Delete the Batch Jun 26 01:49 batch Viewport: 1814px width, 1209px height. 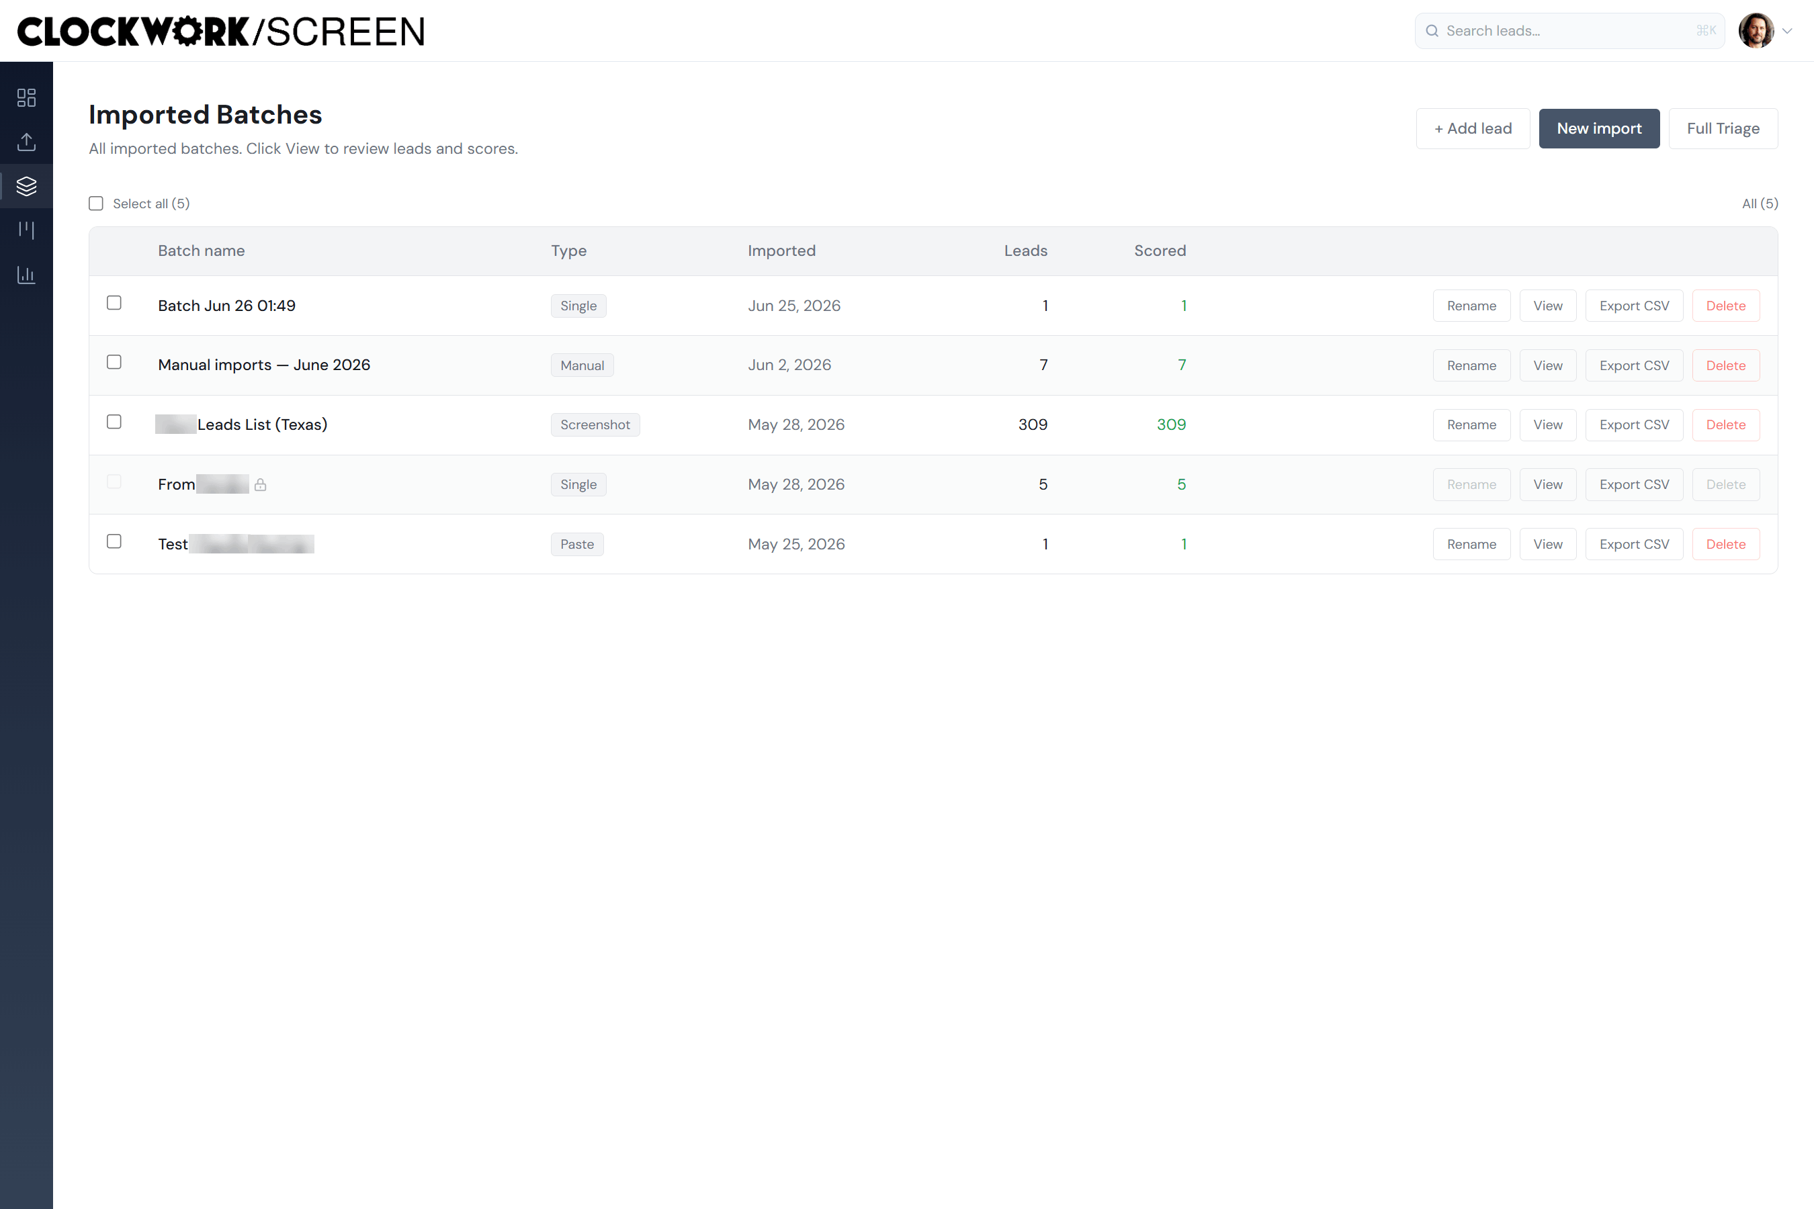tap(1725, 306)
